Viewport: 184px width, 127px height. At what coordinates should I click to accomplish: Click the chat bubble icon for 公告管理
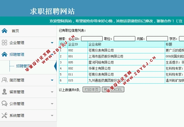pyautogui.click(x=4, y=103)
